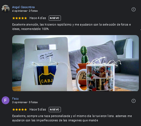Image resolution: width=141 pixels, height=126 pixels.
Task: Click the "Hace 5 días" timestamp
Action: [x=38, y=109]
